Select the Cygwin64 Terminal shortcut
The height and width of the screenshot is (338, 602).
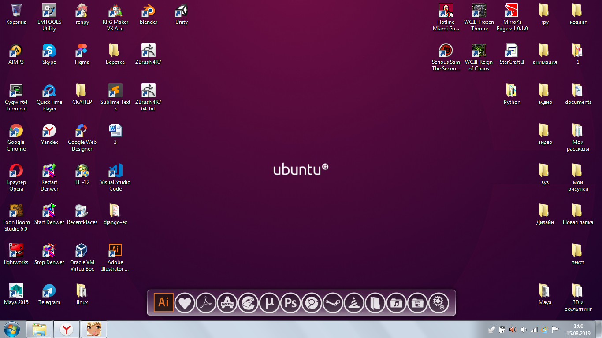pyautogui.click(x=16, y=97)
